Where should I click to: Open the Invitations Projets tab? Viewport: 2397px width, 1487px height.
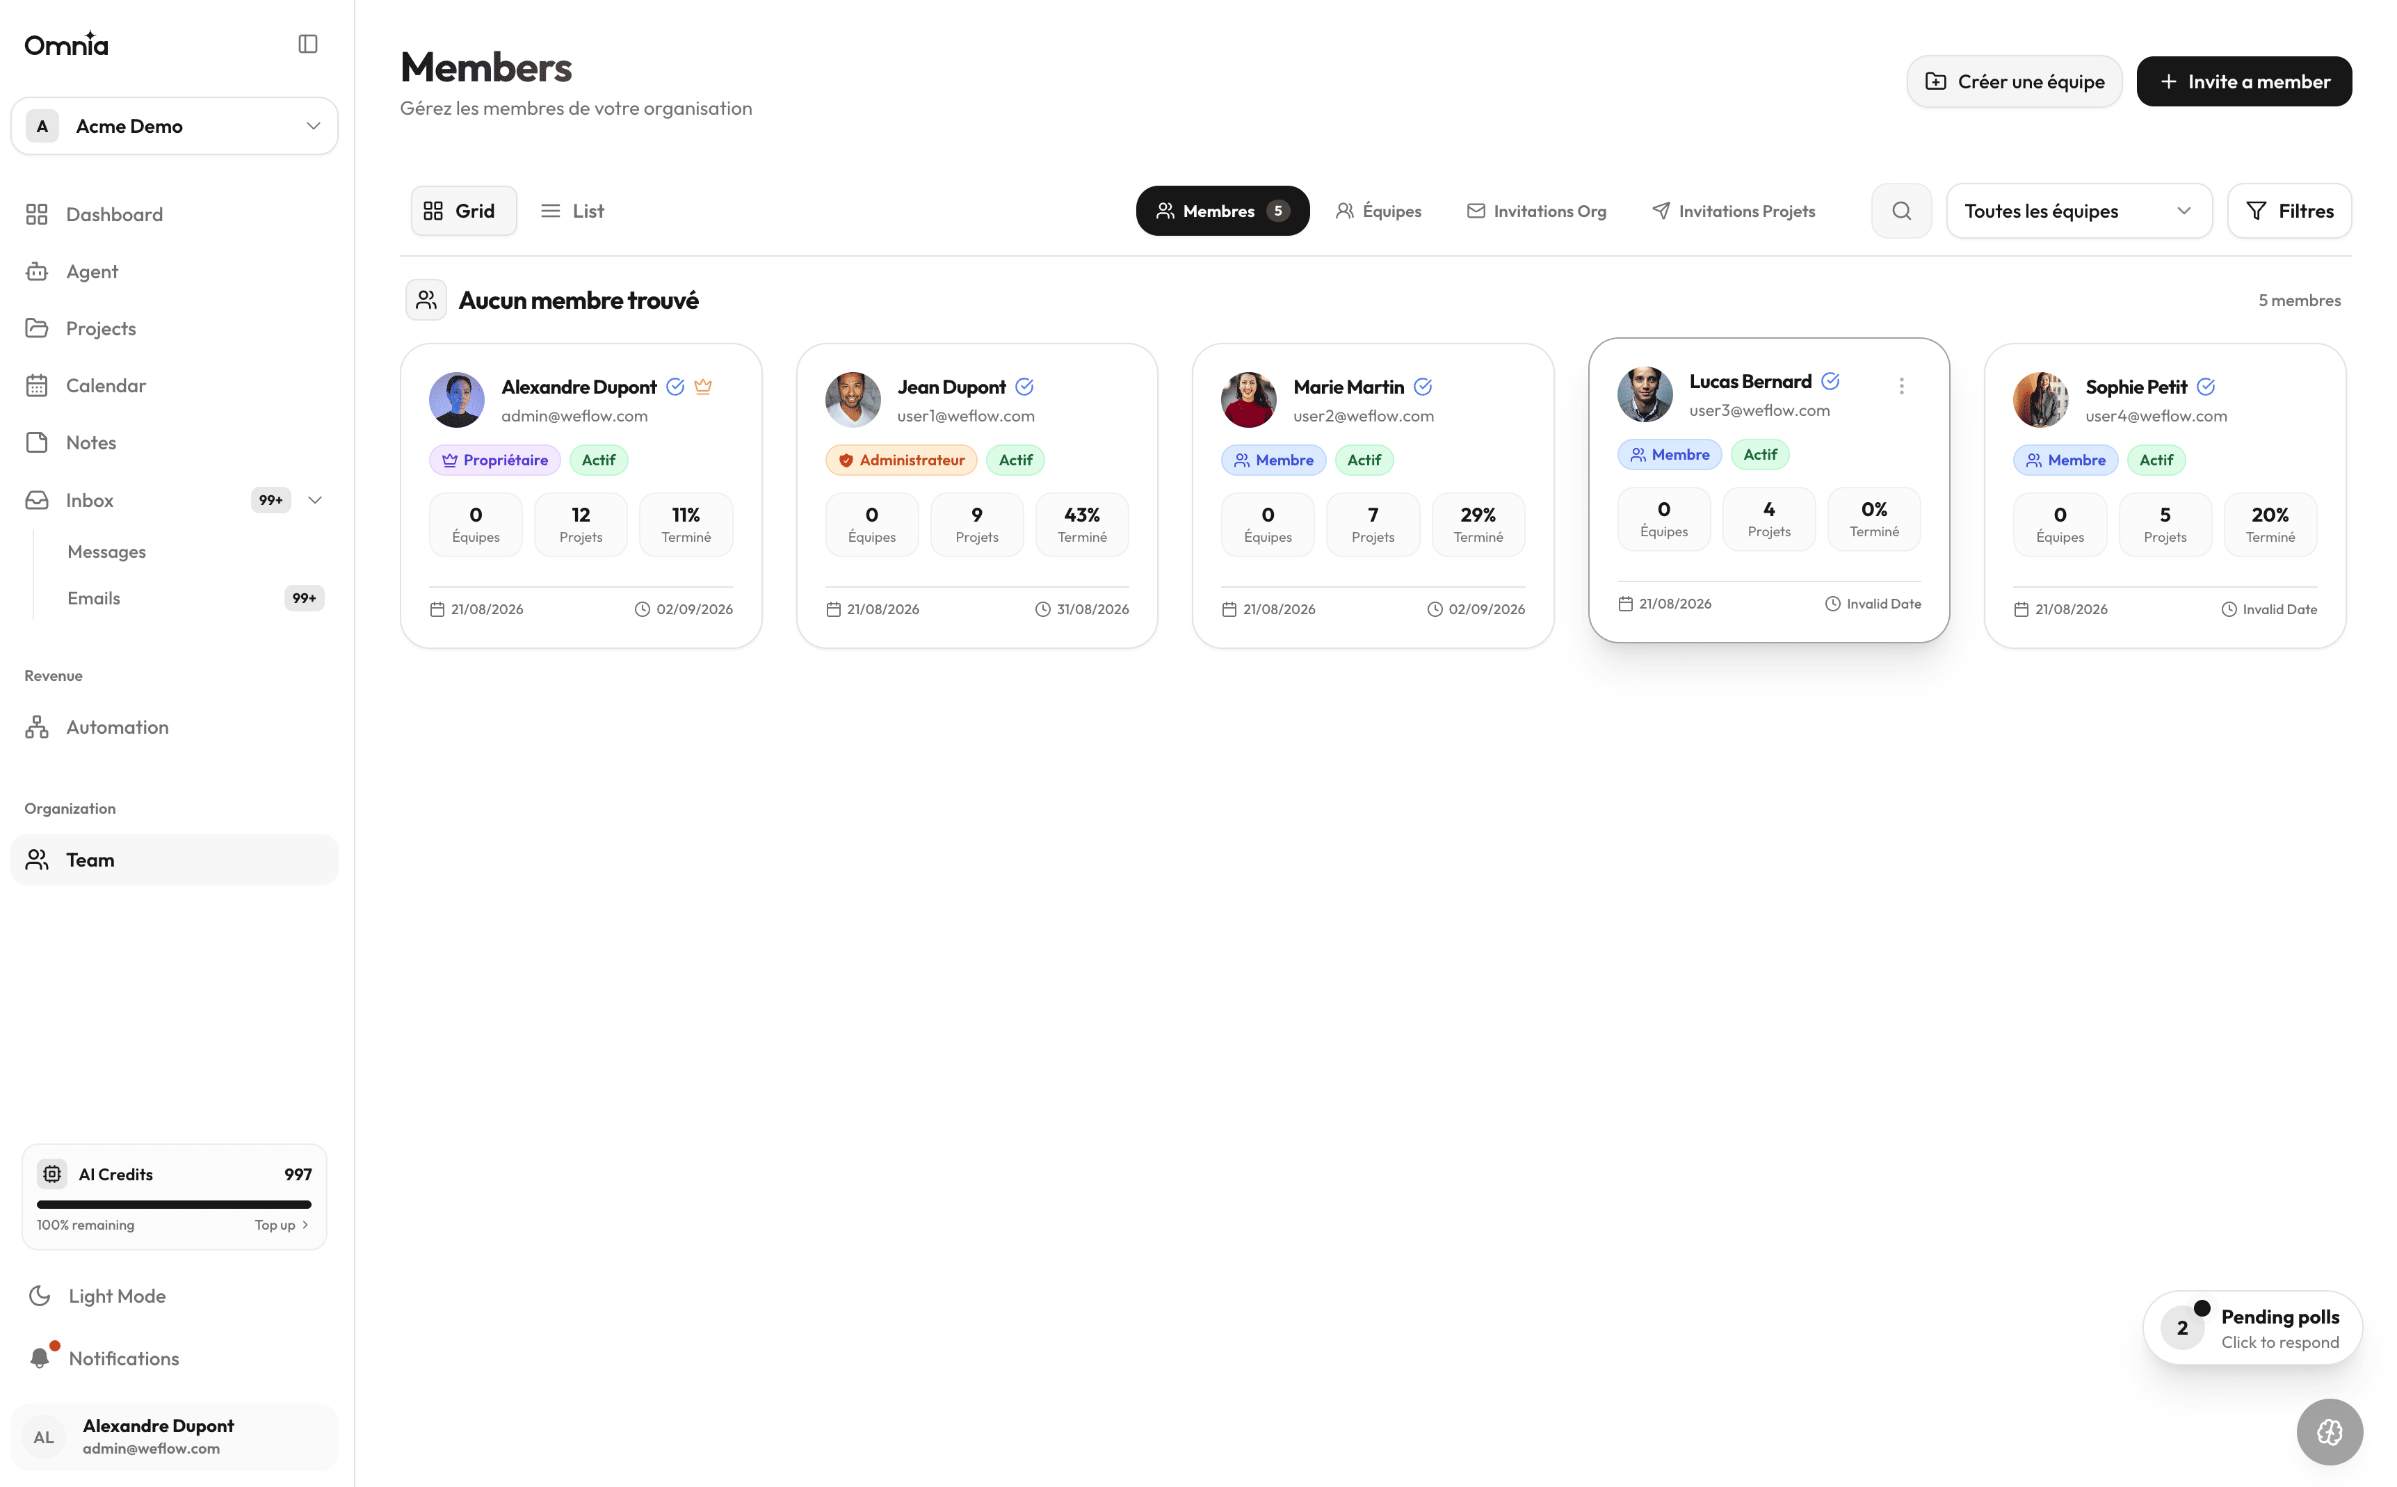[x=1734, y=211]
